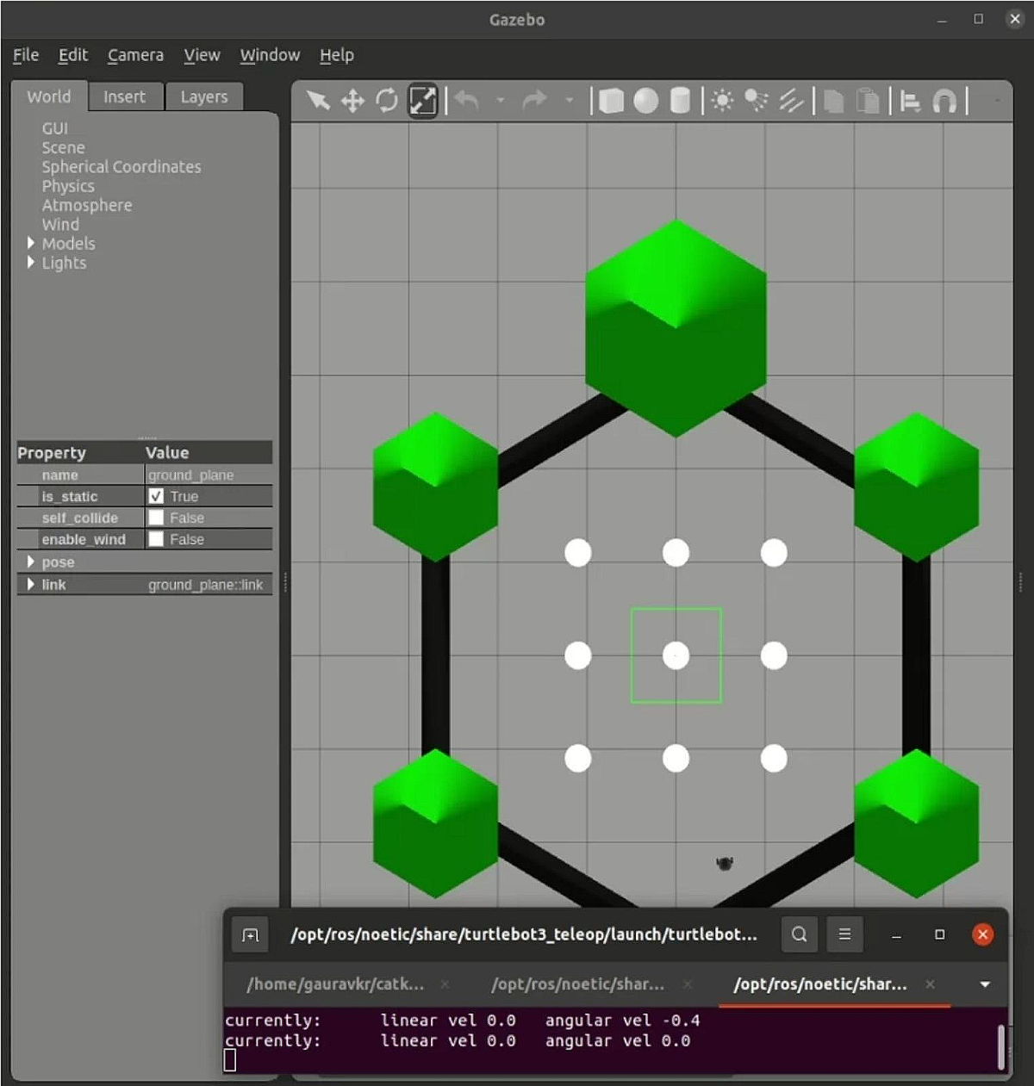Click the terminal window scrollbar
Screen dimensions: 1034x1086
pyautogui.click(x=1000, y=1046)
